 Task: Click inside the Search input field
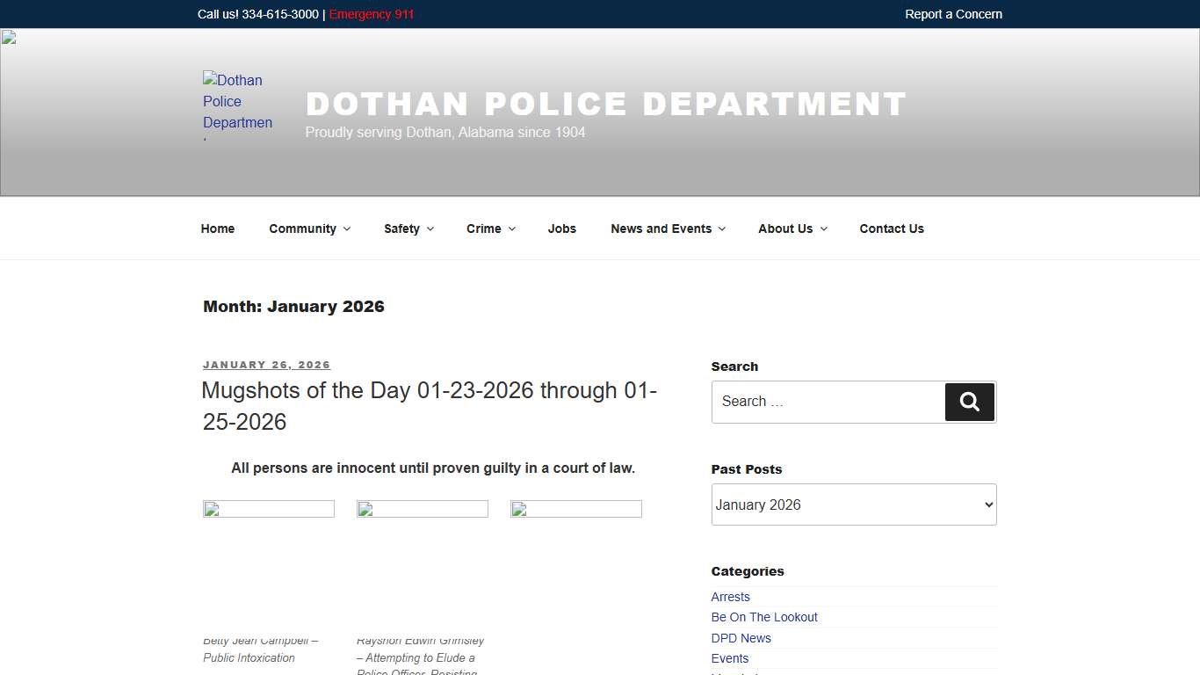[826, 402]
